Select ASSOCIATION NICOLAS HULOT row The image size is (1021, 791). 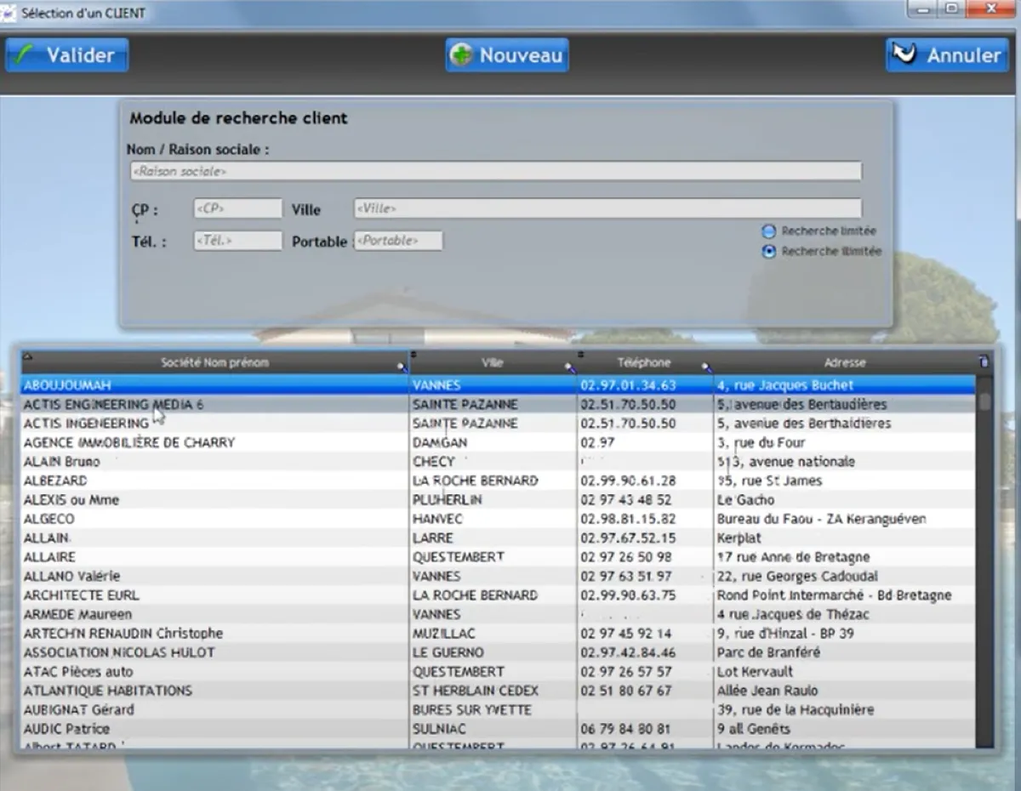(x=498, y=652)
